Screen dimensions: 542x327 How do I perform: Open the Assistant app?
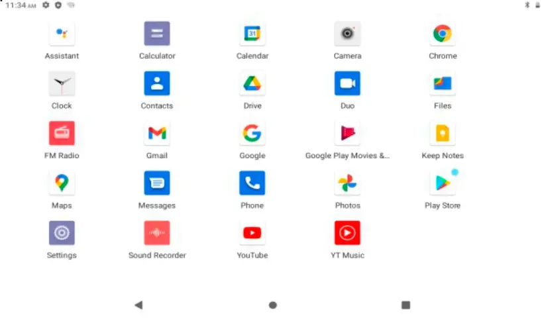(62, 34)
